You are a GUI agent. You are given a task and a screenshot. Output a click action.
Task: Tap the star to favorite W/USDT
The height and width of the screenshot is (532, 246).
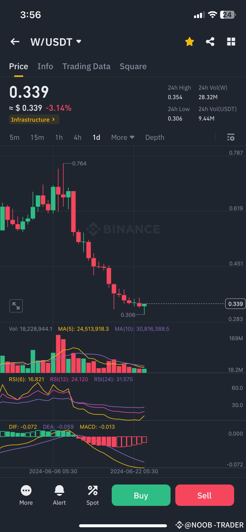189,42
